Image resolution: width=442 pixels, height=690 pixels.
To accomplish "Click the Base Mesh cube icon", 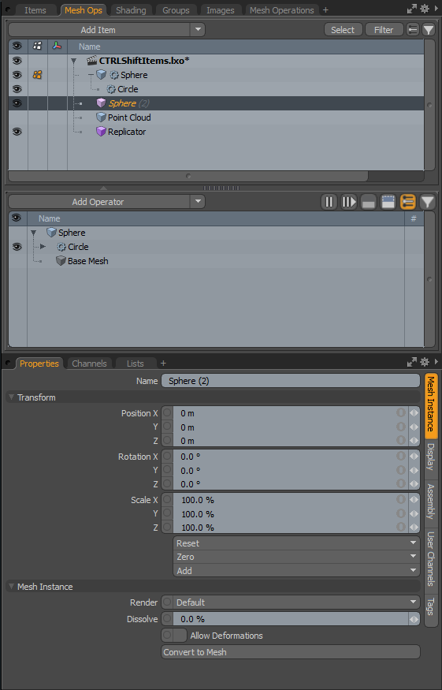I will point(61,261).
